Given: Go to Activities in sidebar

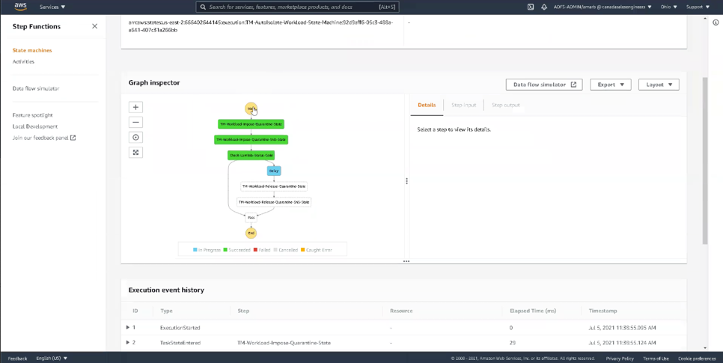Looking at the screenshot, I should (x=23, y=61).
